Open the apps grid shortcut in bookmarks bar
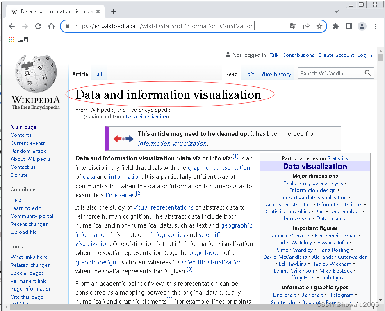This screenshot has height=311, width=385. pos(11,39)
